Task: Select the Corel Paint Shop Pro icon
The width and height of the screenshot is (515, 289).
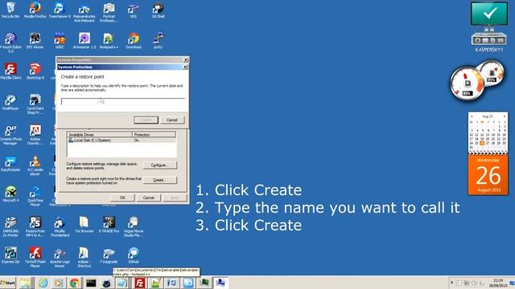Action: (x=35, y=104)
